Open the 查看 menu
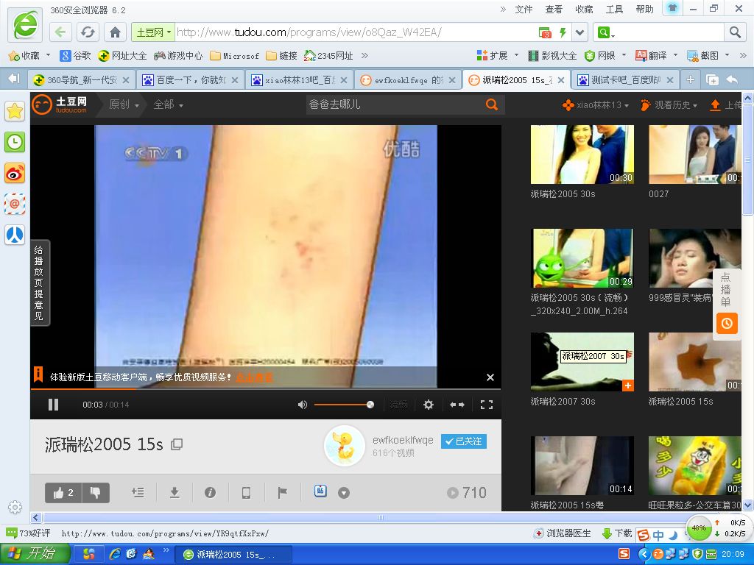This screenshot has width=754, height=565. tap(554, 9)
